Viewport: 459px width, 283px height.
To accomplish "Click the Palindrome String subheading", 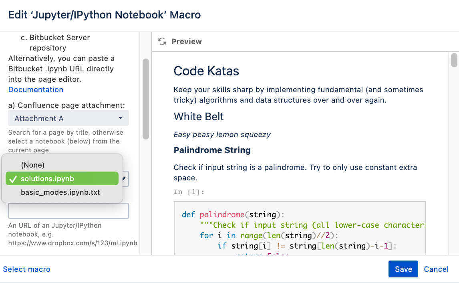I will 212,150.
